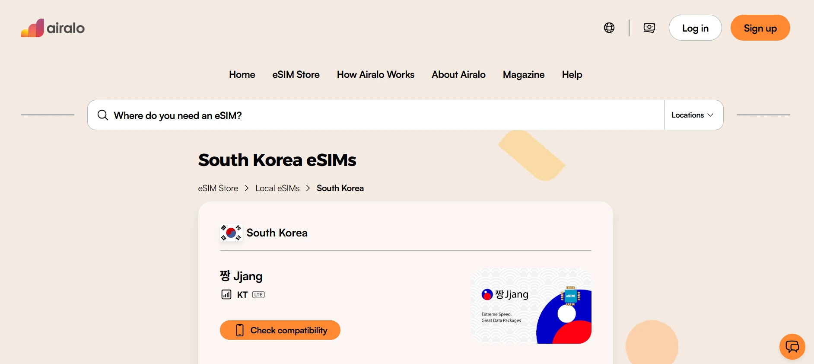Click the KT network signal icon

click(x=226, y=295)
